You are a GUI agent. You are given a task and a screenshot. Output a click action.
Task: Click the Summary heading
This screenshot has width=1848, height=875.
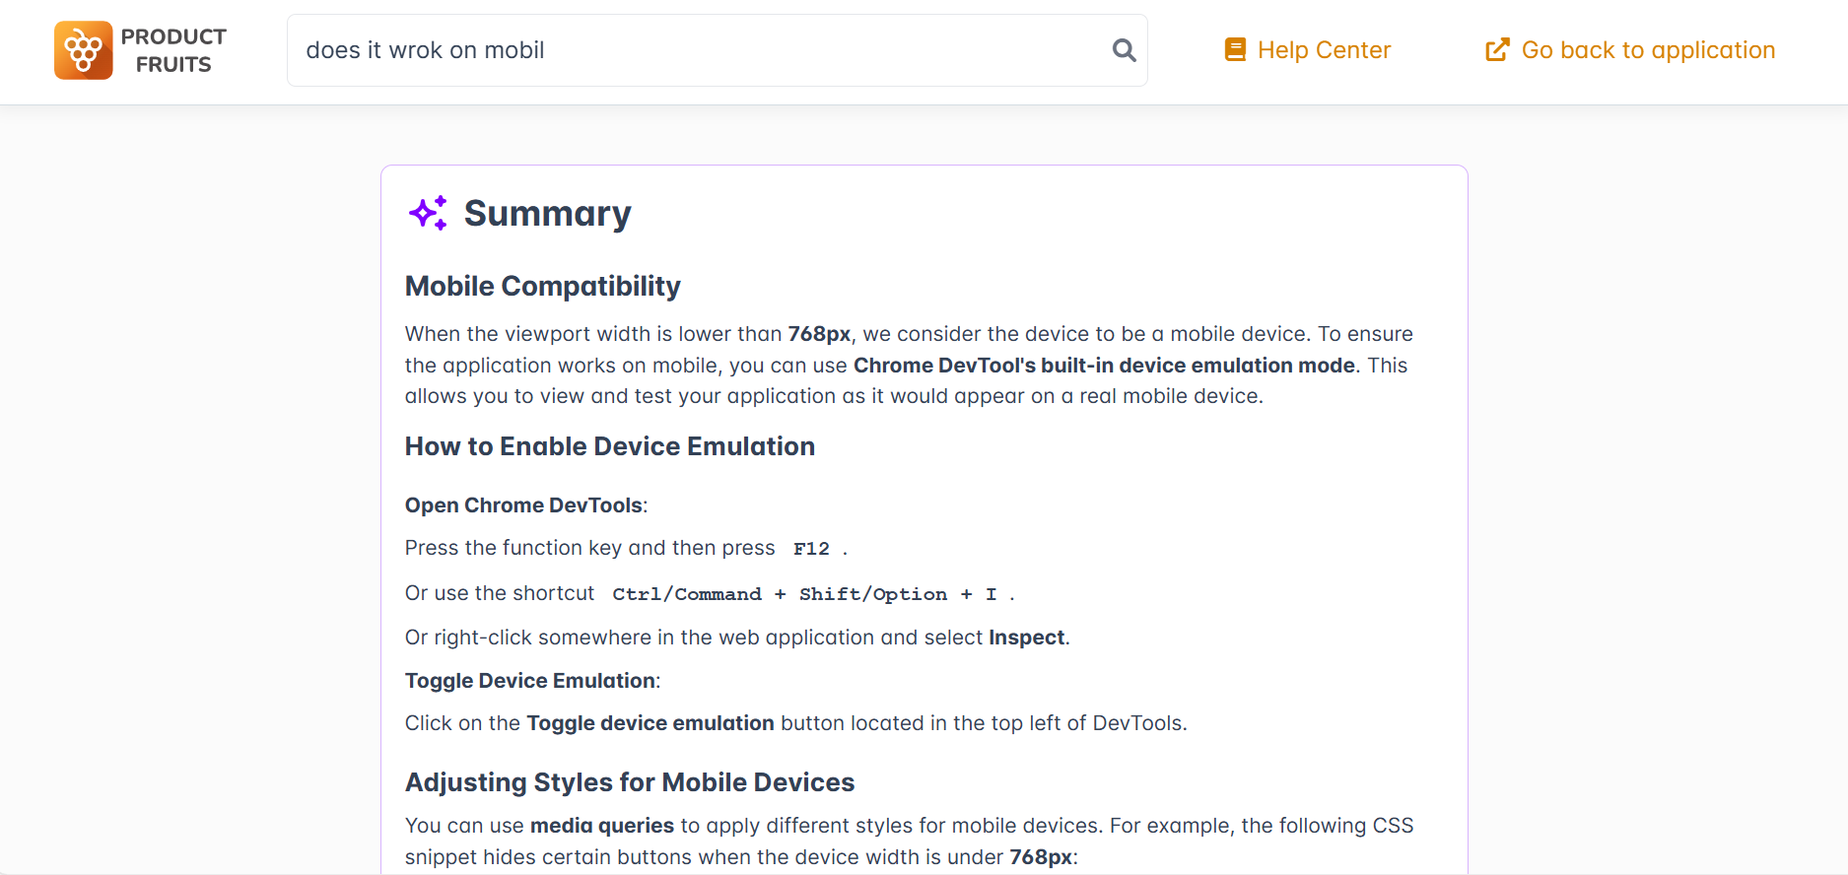tap(547, 214)
